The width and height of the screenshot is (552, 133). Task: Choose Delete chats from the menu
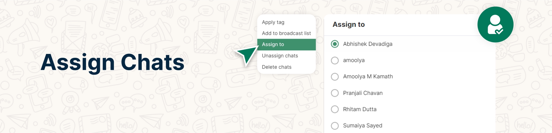(x=277, y=67)
